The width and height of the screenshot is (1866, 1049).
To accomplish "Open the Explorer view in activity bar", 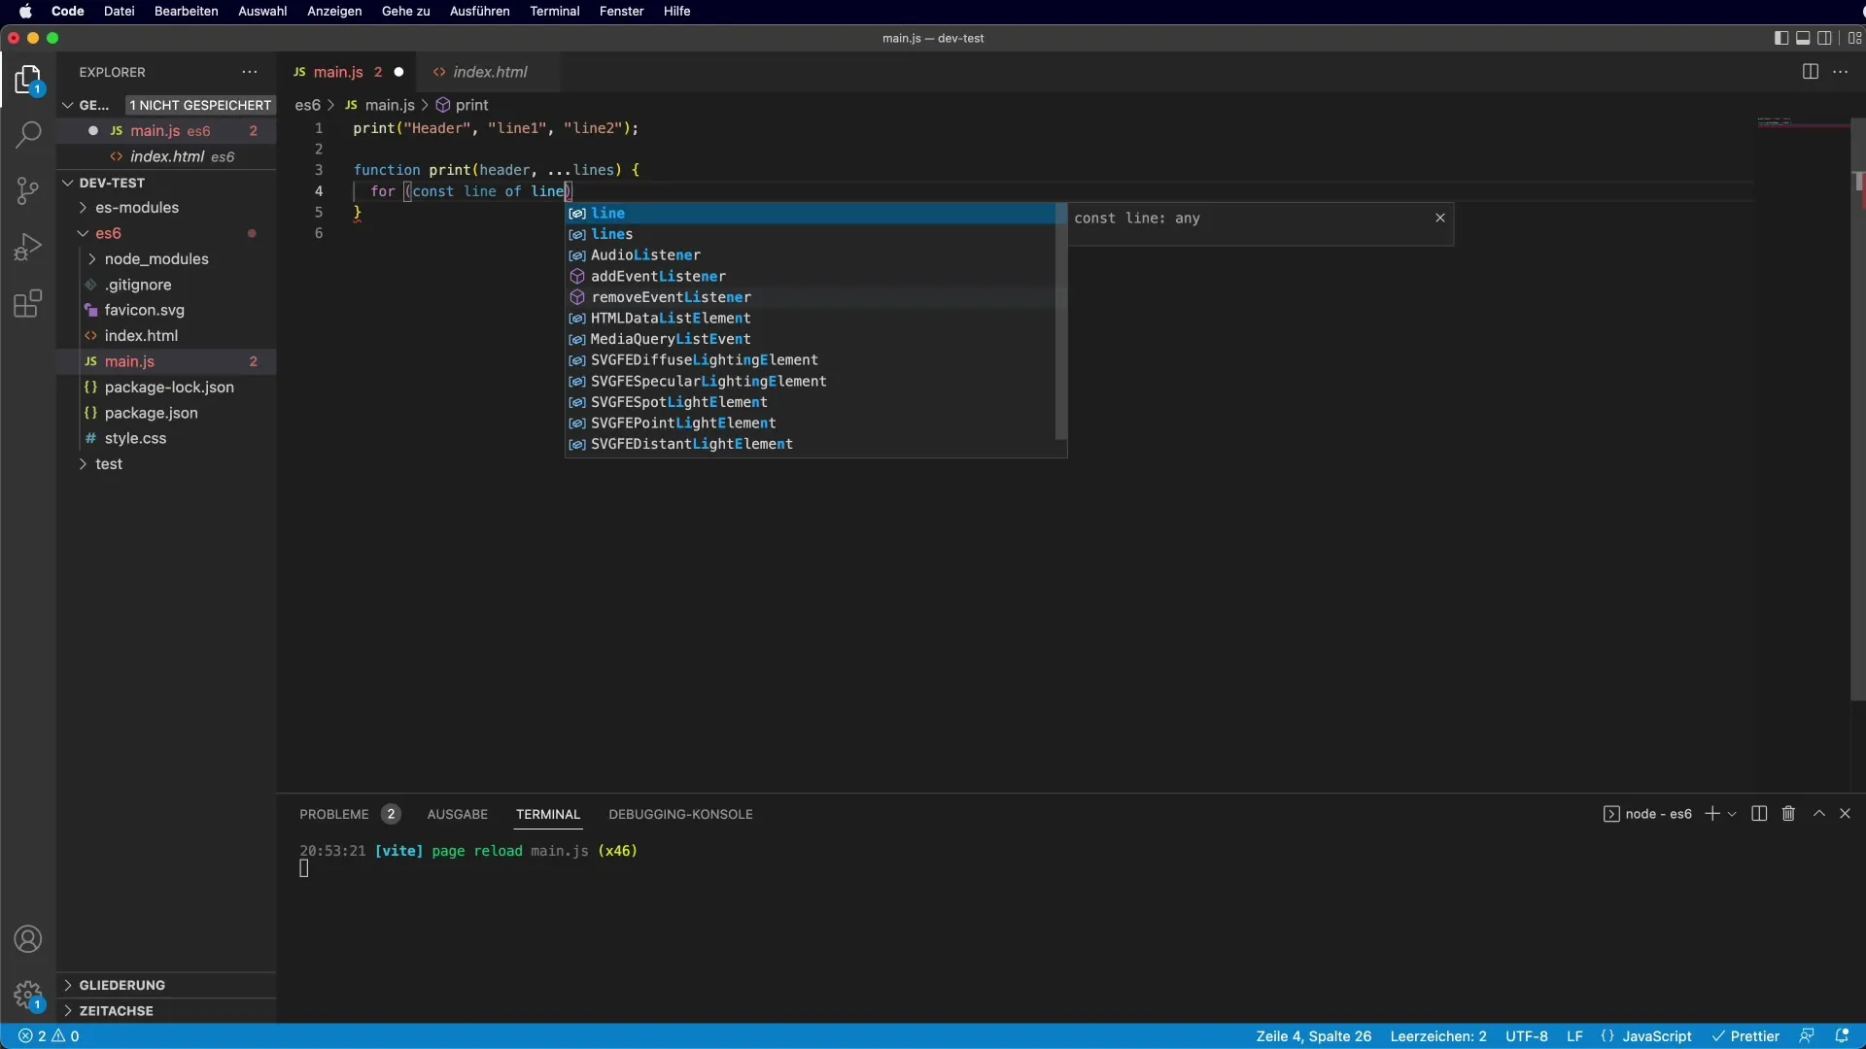I will tap(28, 81).
